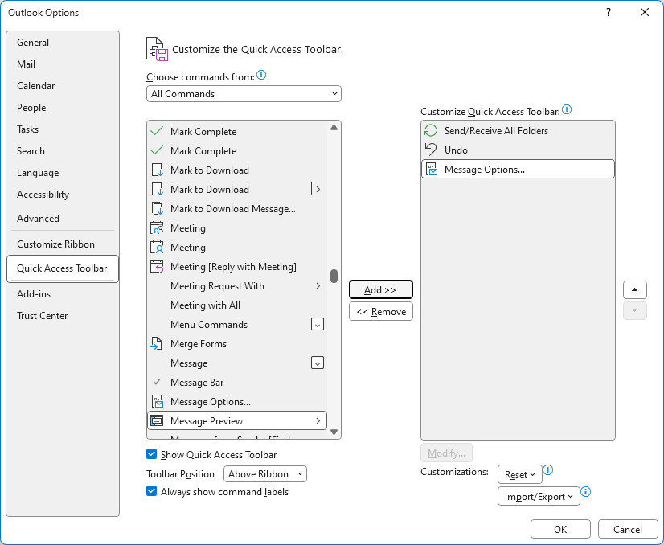Click the Message Preview icon in commands list

157,421
